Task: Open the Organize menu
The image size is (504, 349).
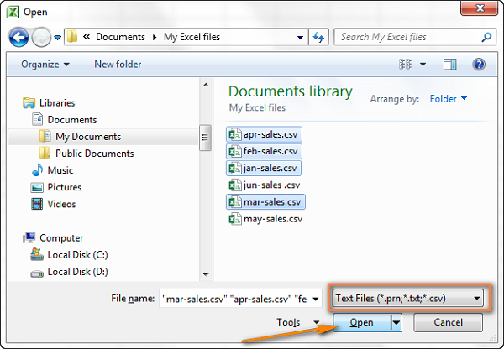Action: click(45, 65)
